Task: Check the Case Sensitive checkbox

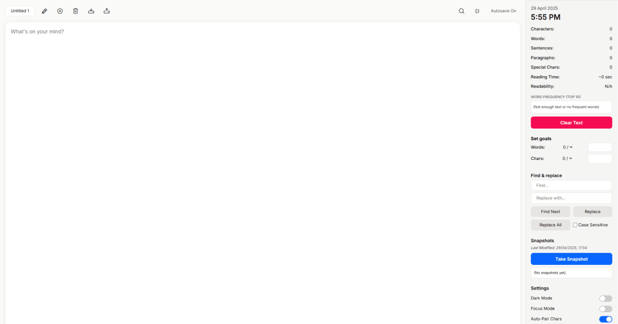Action: [x=575, y=225]
